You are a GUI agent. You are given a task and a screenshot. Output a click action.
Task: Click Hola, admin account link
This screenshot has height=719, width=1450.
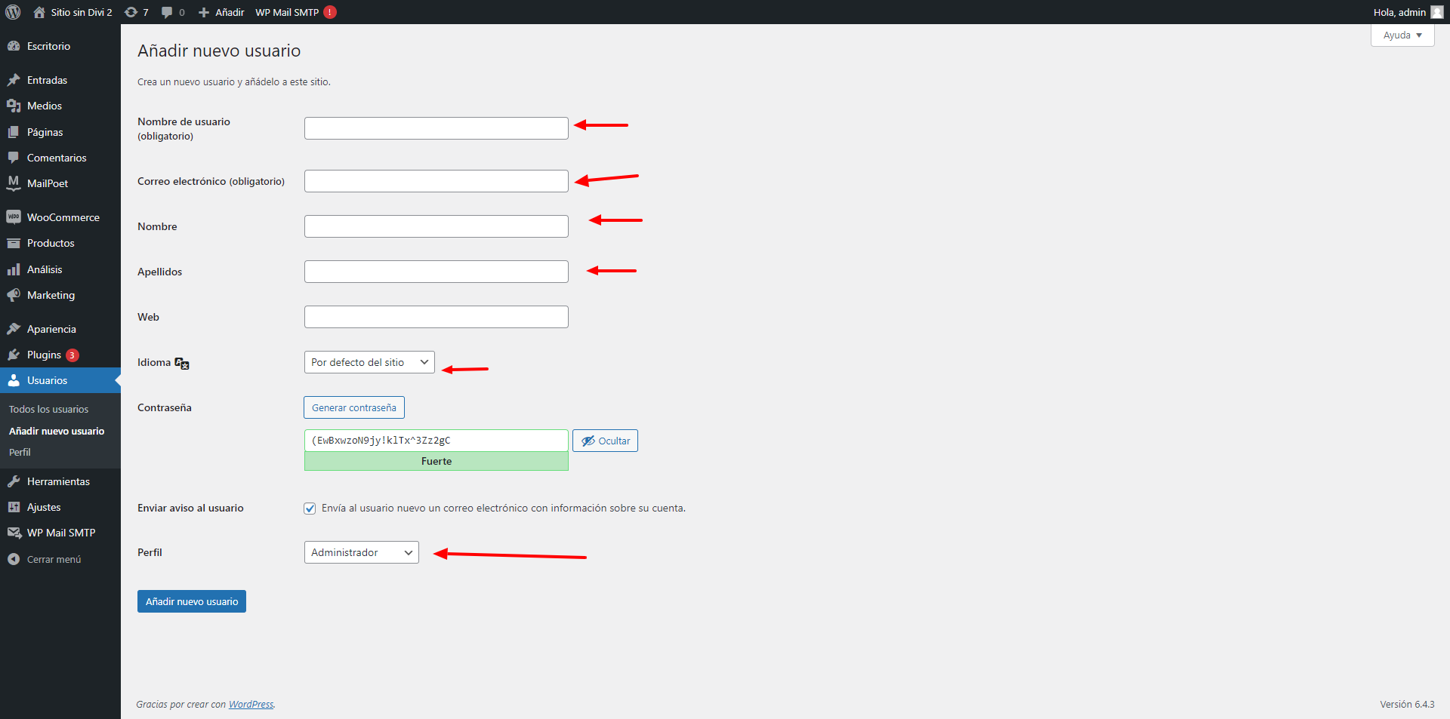1399,12
